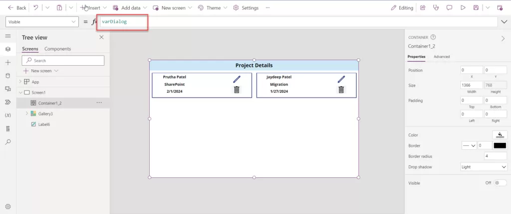The image size is (511, 214).
Task: Open the Tree view layers icon
Action: 8,49
